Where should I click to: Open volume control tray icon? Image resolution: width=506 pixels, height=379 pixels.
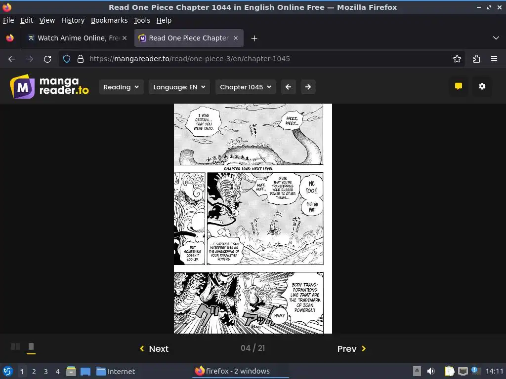click(x=430, y=371)
